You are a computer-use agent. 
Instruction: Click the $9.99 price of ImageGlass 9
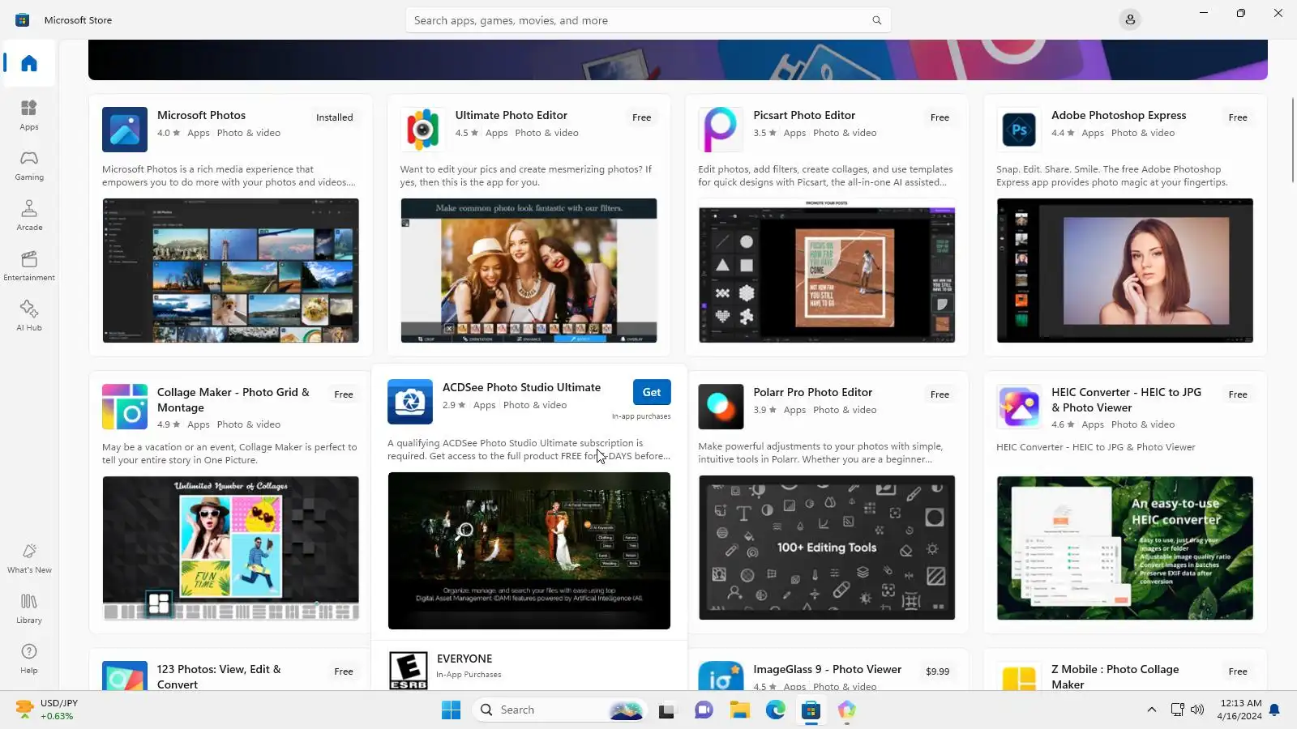(937, 671)
